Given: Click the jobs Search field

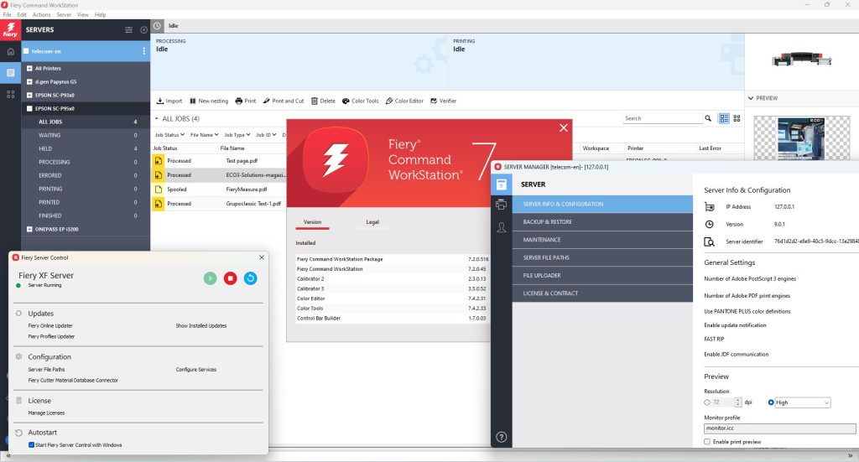Looking at the screenshot, I should pos(663,118).
